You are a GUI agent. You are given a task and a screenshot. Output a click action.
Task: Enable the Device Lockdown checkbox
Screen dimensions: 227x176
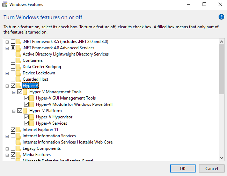(13, 73)
